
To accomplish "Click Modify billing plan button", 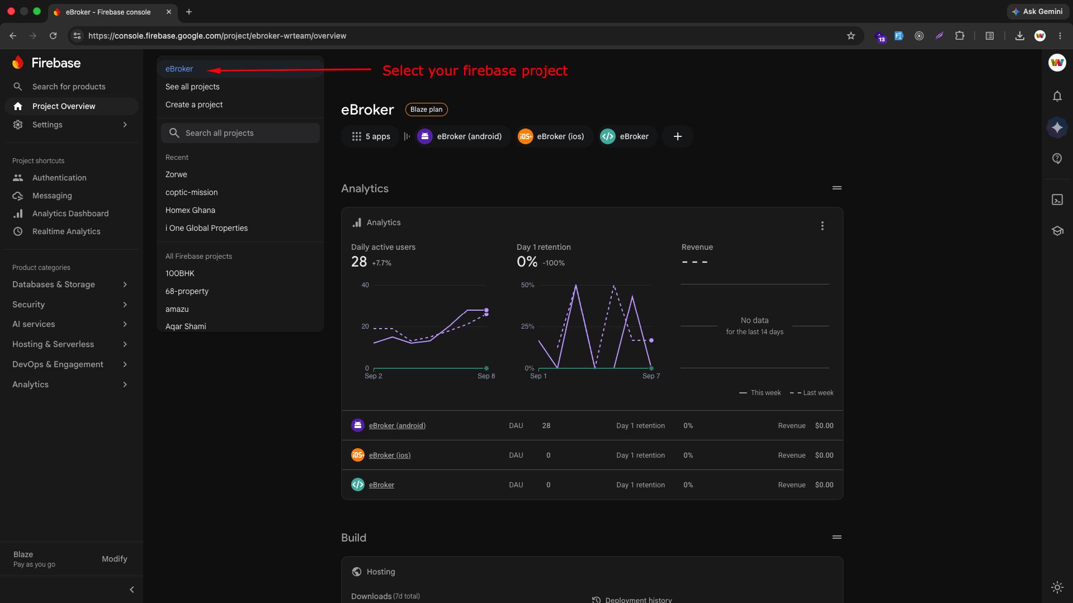I will (114, 559).
